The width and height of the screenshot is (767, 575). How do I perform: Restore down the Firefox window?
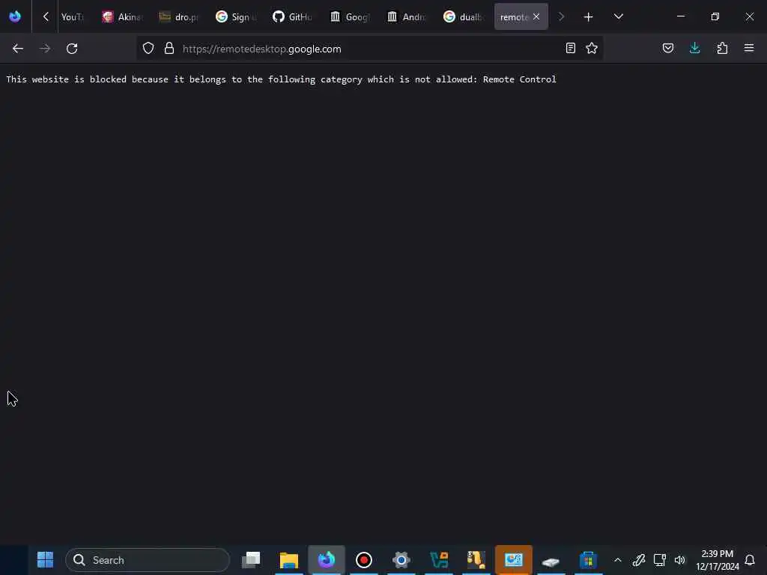tap(715, 16)
